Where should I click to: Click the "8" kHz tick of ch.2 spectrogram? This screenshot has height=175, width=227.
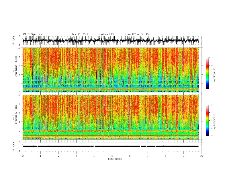pyautogui.click(x=20, y=104)
